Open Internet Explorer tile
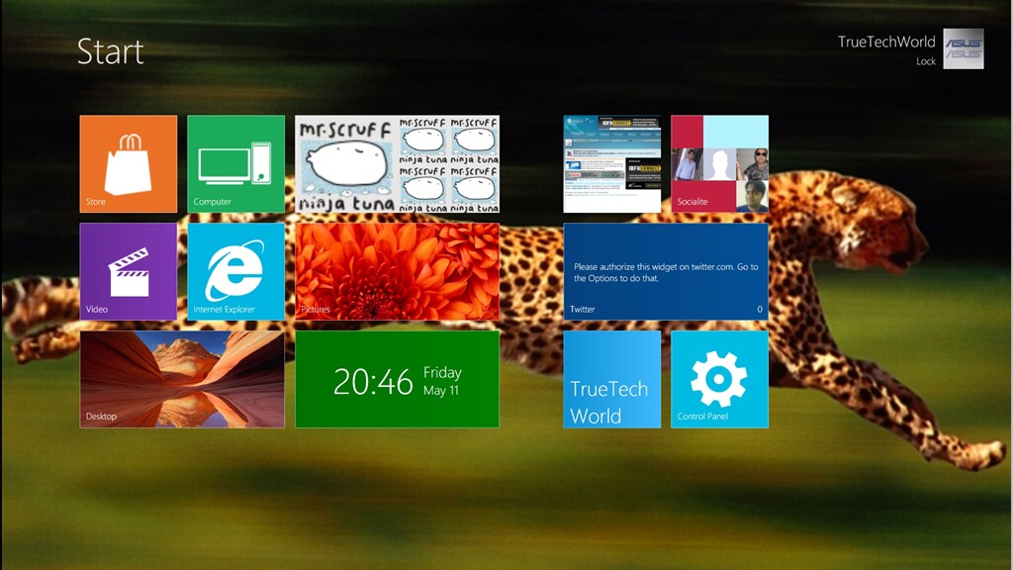This screenshot has height=570, width=1013. [x=235, y=271]
